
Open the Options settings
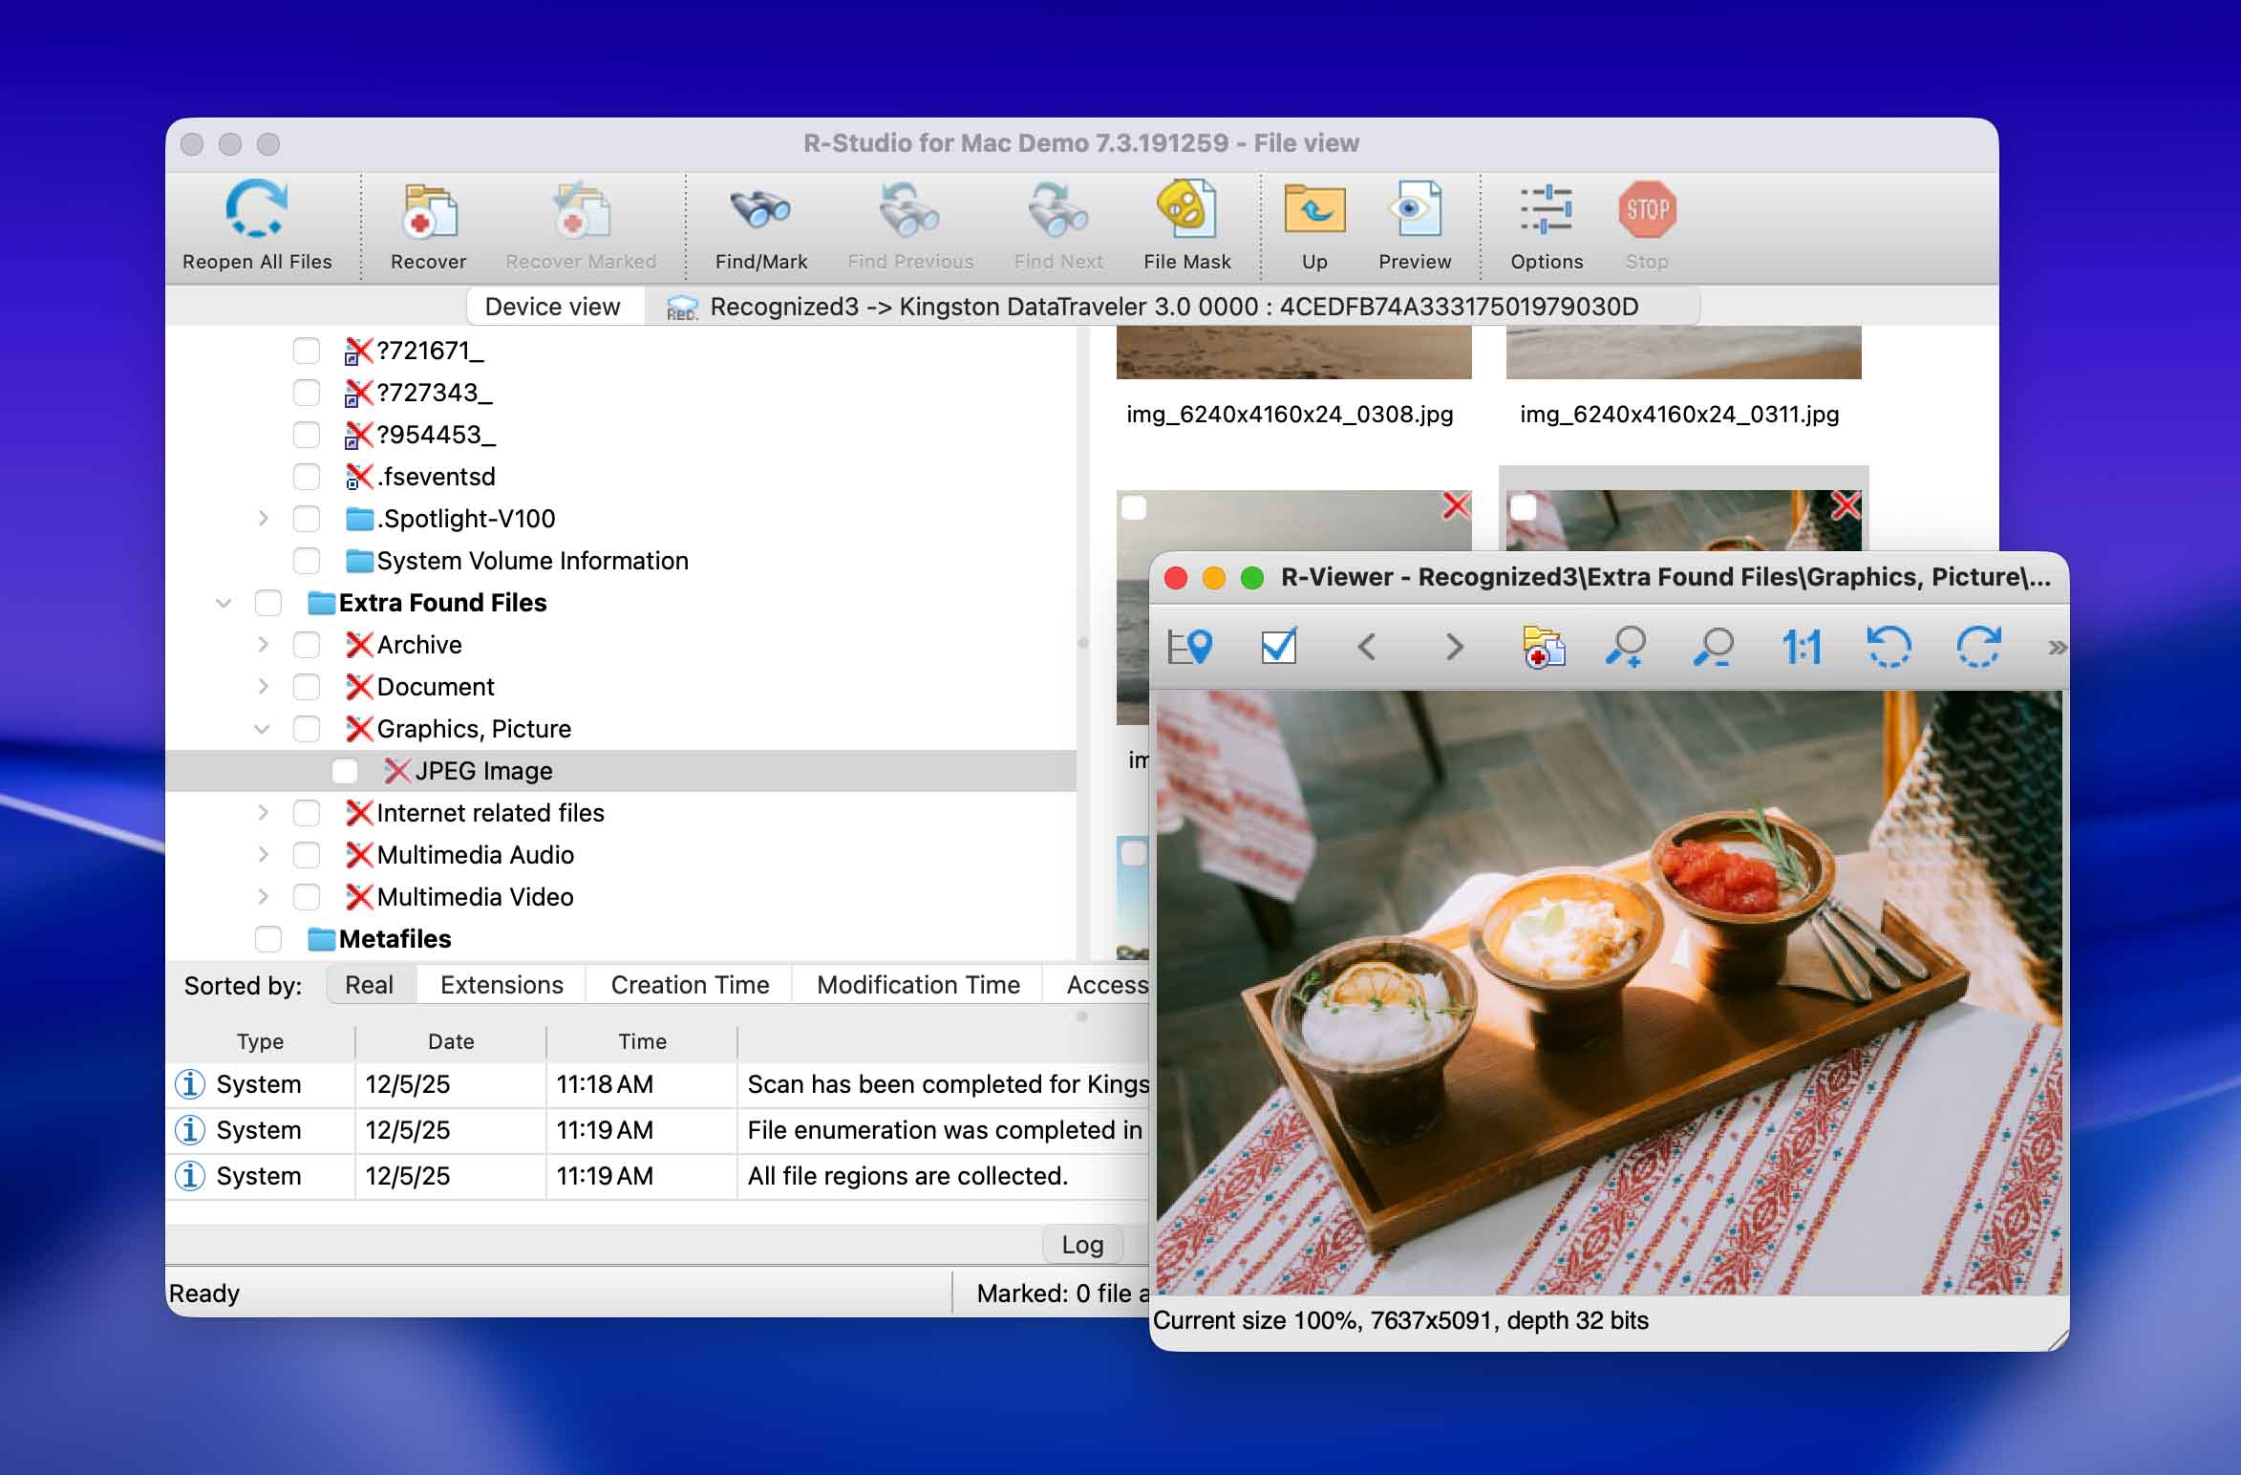(x=1546, y=209)
